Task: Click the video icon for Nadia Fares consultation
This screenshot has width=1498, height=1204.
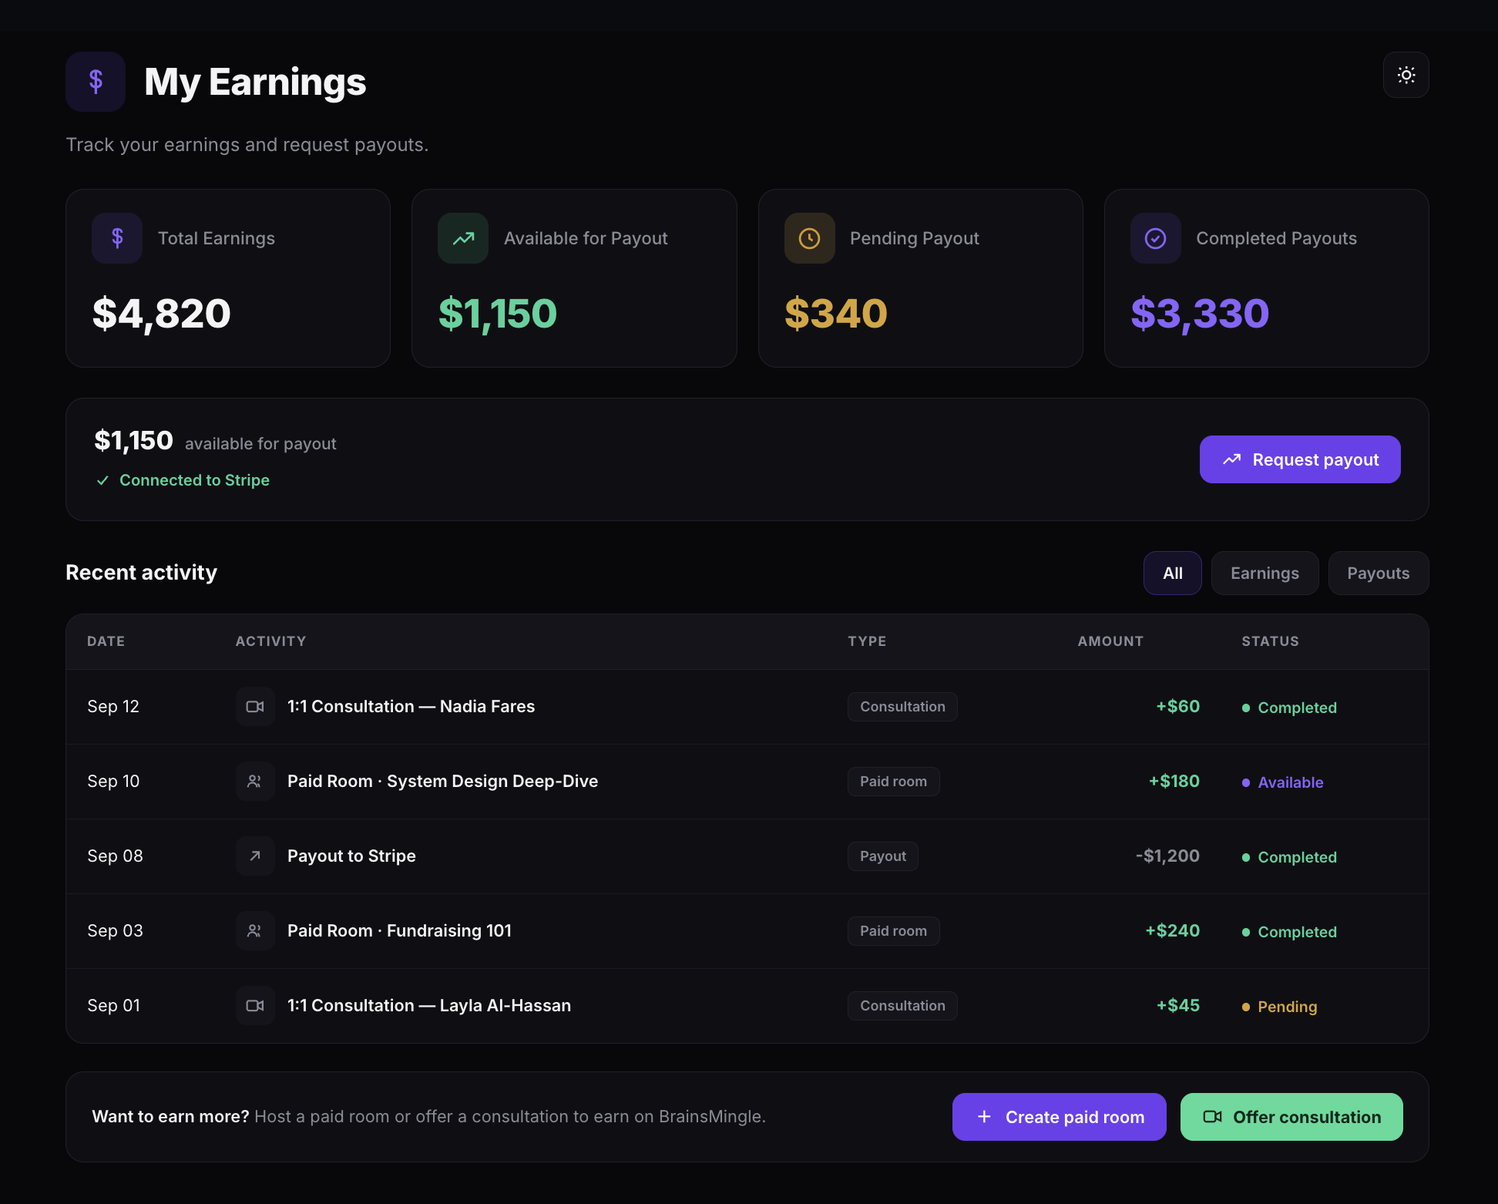Action: pos(255,706)
